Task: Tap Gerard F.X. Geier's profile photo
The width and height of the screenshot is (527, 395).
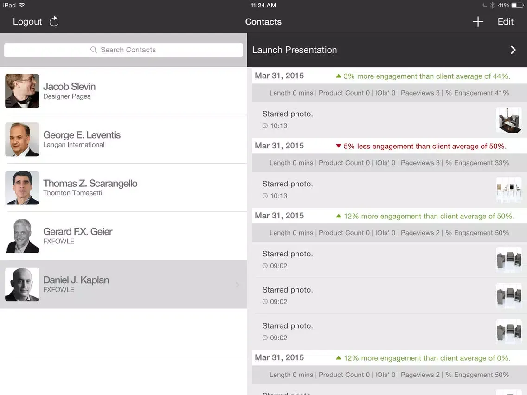Action: tap(22, 236)
